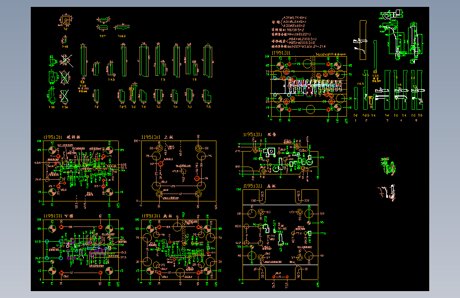Click the "37.5" dimension label in 下模 drawing
Image resolution: width=460 pixels, height=298 pixels.
[123, 257]
